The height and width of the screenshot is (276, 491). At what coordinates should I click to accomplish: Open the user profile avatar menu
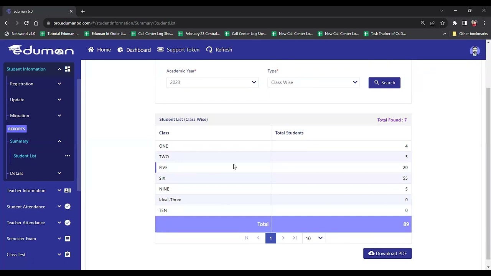click(475, 51)
